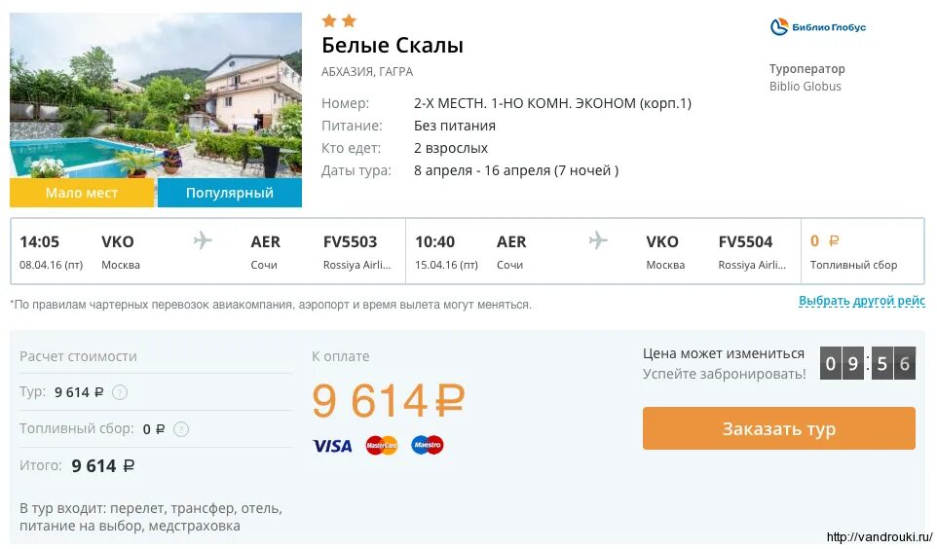The image size is (937, 549).
Task: Click the Maestro payment icon
Action: [x=428, y=446]
